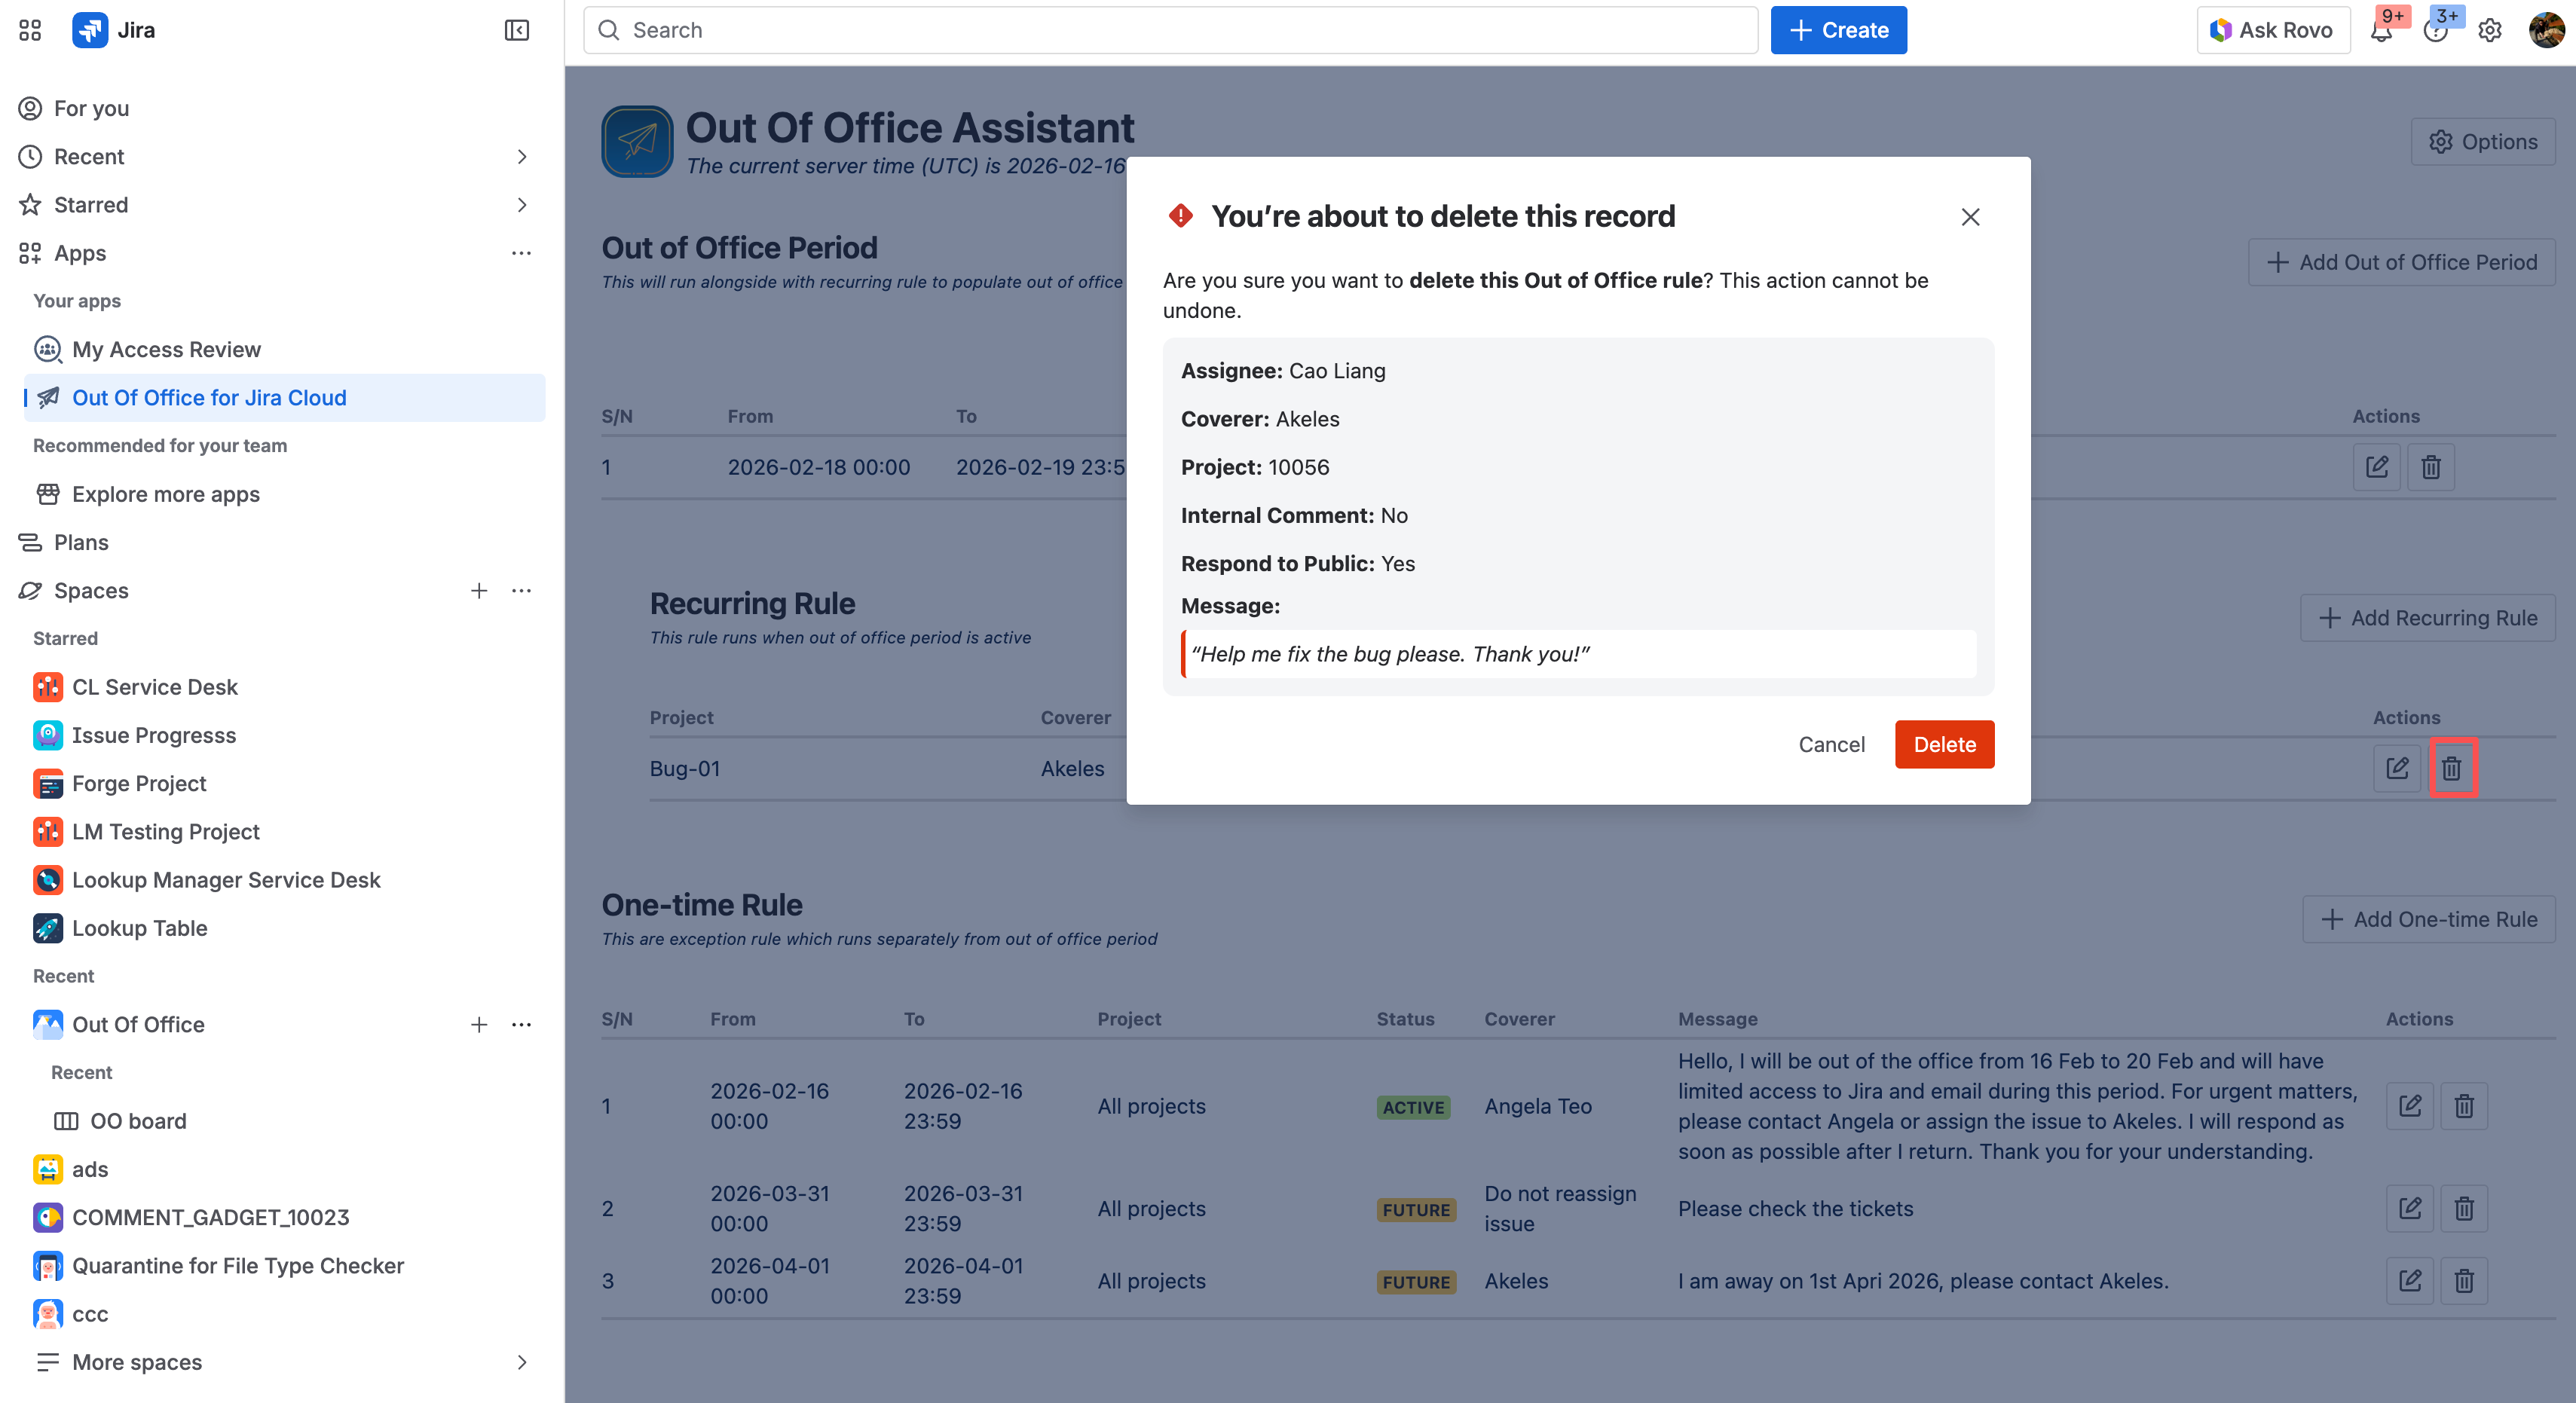Screen dimensions: 2576x1403
Task: Open the notifications bell icon
Action: point(2381,31)
